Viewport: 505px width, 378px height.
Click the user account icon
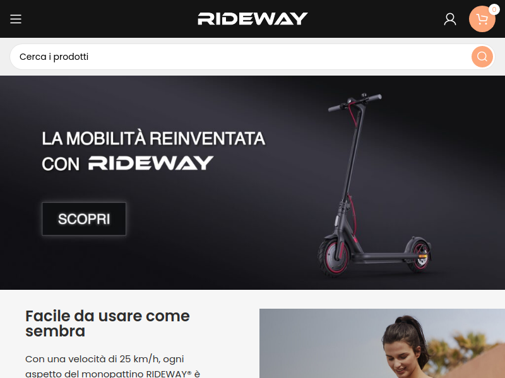pos(450,20)
